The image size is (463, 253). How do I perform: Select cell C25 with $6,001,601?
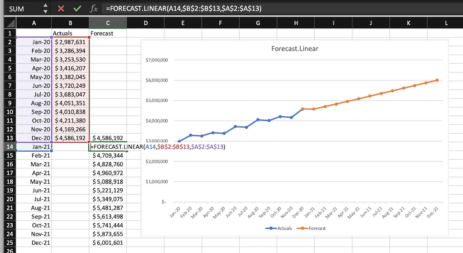pyautogui.click(x=108, y=243)
